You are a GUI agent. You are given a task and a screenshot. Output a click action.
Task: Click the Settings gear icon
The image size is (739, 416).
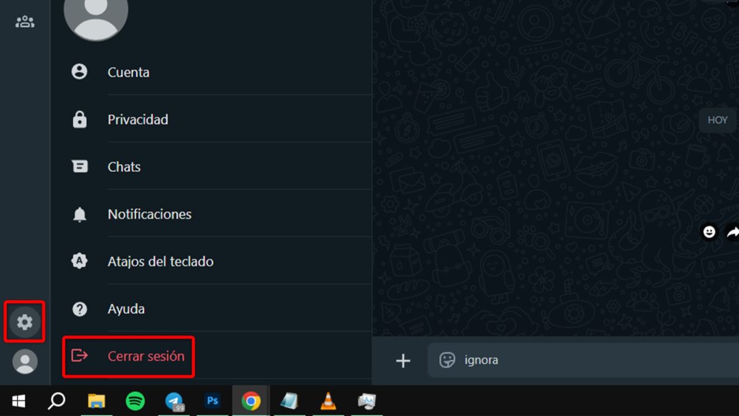point(25,322)
